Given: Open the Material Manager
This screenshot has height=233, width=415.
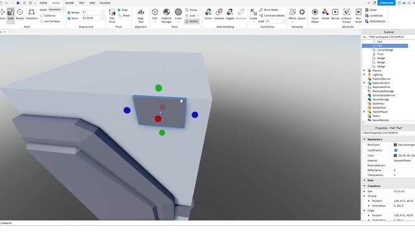Looking at the screenshot, I should click(x=167, y=16).
